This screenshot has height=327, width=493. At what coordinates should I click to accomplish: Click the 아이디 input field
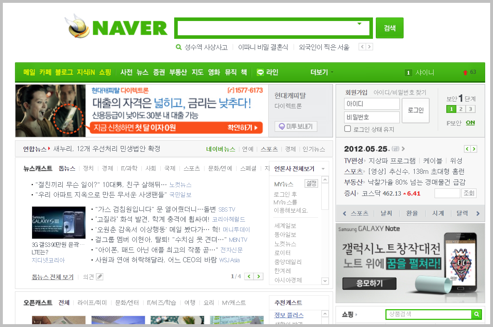[x=372, y=104]
